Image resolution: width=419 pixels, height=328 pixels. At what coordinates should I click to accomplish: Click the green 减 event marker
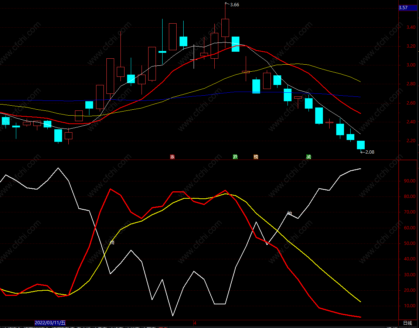point(309,157)
